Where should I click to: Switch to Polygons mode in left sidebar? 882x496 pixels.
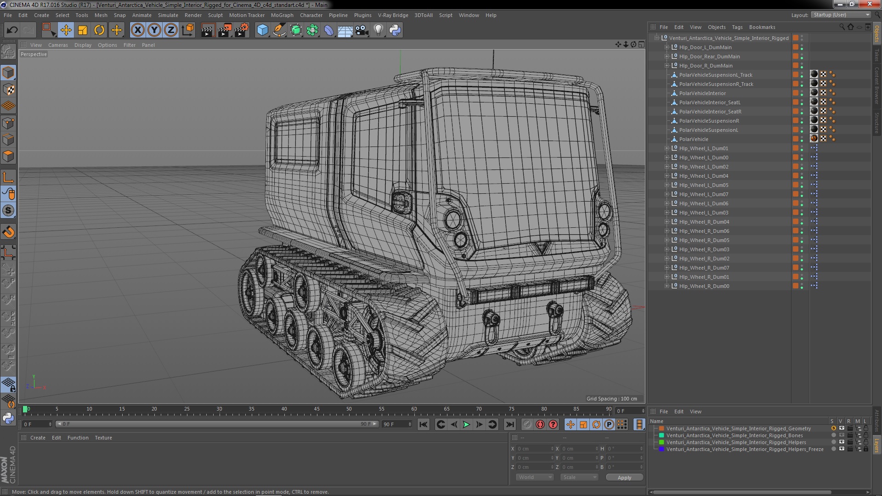click(8, 156)
